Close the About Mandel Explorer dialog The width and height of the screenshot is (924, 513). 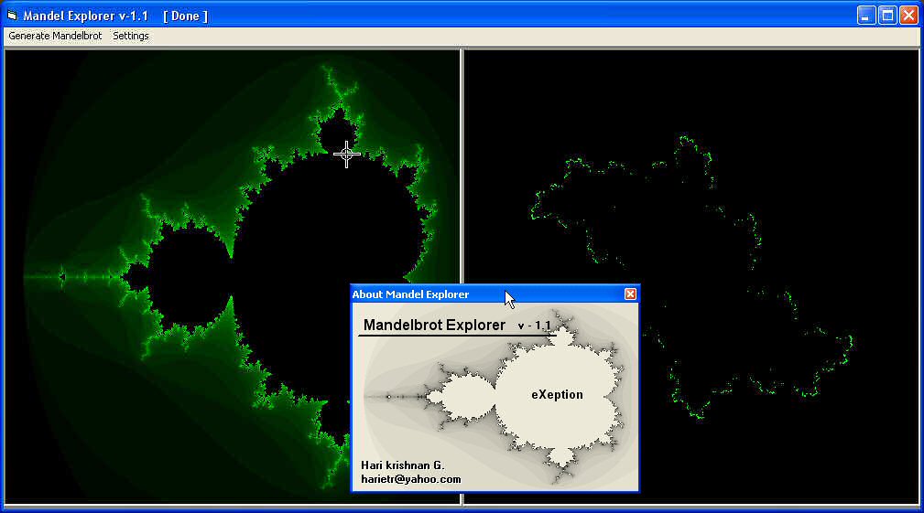click(630, 294)
